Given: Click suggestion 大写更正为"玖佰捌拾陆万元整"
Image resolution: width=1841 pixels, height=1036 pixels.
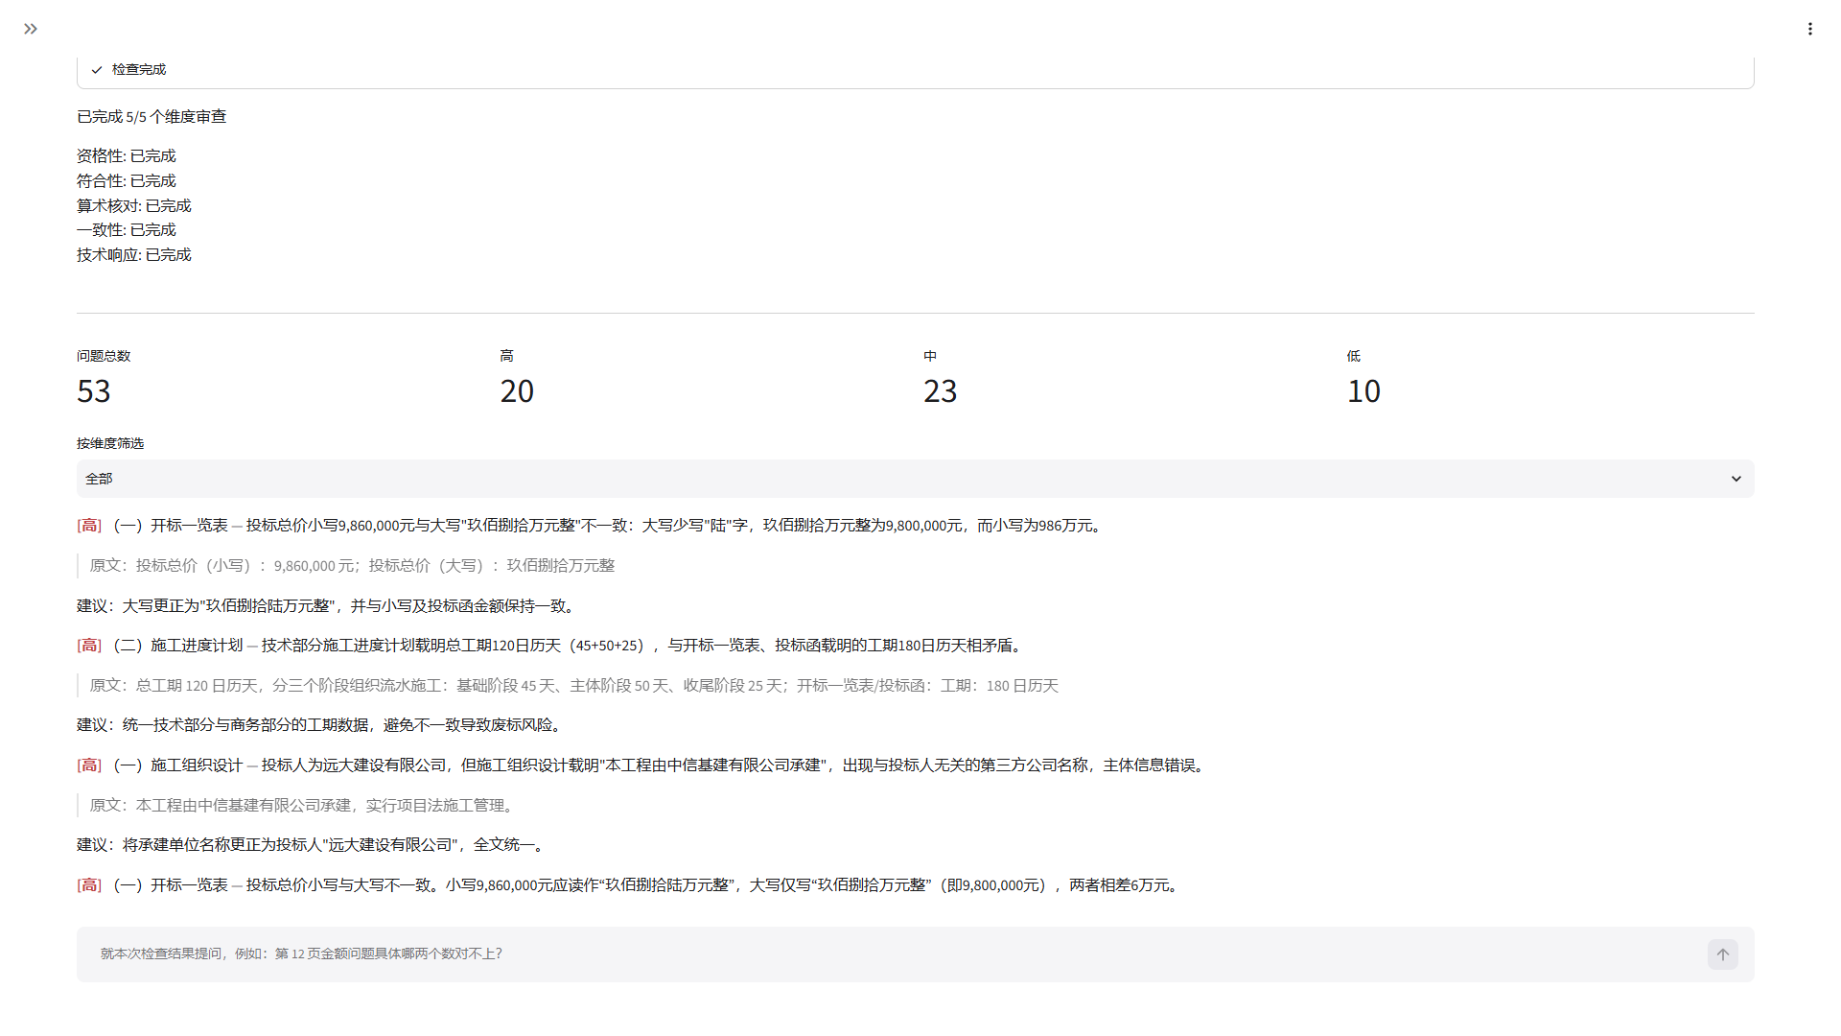Looking at the screenshot, I should [329, 606].
